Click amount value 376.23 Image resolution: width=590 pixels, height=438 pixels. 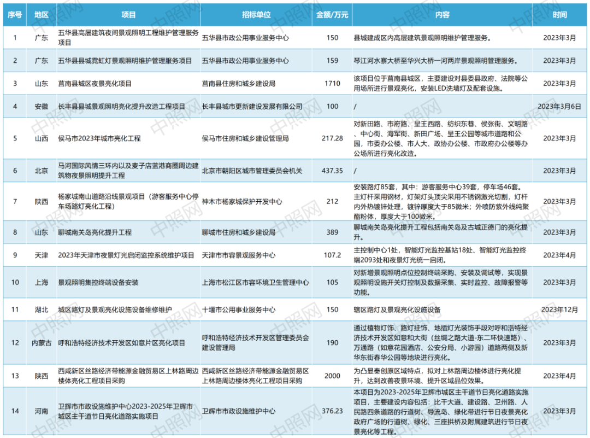coord(332,411)
